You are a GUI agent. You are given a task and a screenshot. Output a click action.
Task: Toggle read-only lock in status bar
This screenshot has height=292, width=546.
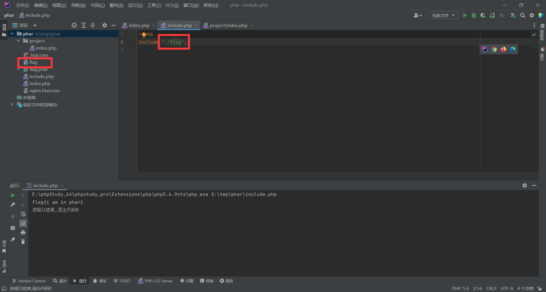point(539,288)
